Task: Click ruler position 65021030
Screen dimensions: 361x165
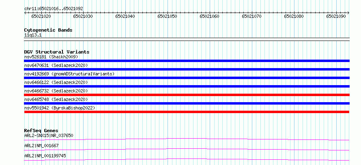Action: coord(83,16)
